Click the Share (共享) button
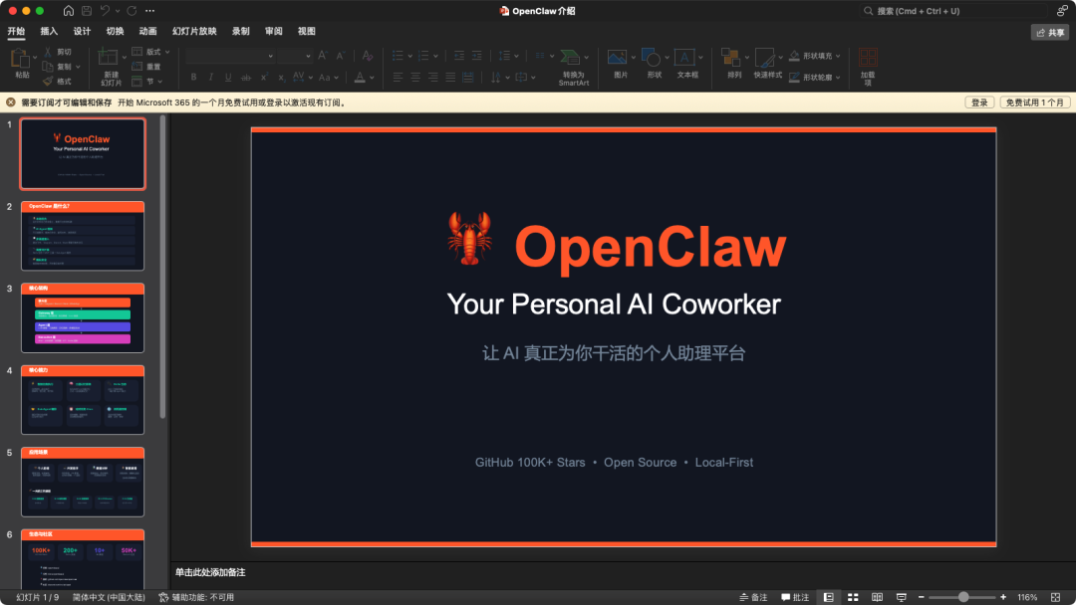This screenshot has height=605, width=1076. (1050, 32)
